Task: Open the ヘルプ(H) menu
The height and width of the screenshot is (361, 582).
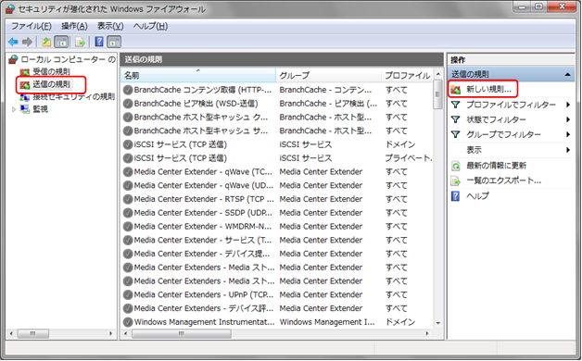Action: click(150, 26)
